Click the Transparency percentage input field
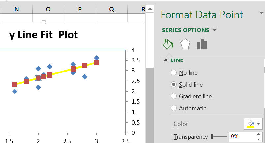 tap(242, 136)
